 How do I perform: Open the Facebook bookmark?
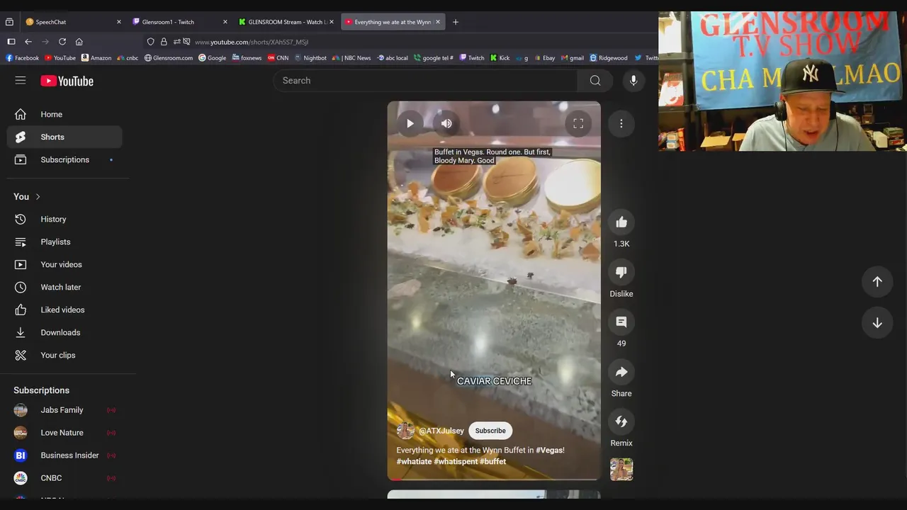(x=23, y=58)
